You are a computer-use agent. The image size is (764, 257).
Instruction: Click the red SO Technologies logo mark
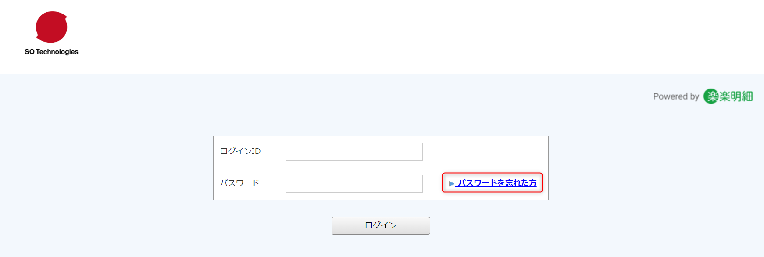(x=51, y=27)
